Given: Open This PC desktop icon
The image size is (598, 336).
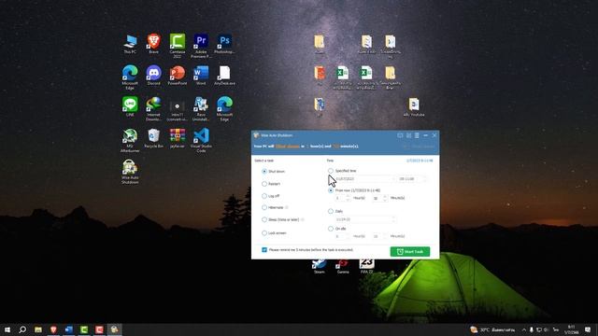Looking at the screenshot, I should pyautogui.click(x=130, y=44).
